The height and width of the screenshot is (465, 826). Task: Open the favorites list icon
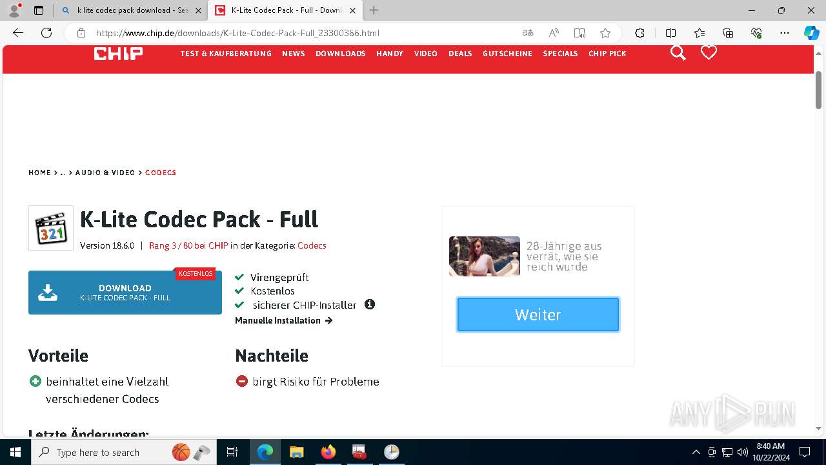(x=700, y=33)
